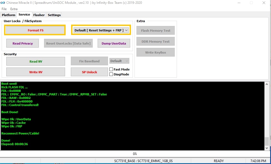Image resolution: width=271 pixels, height=164 pixels.
Task: Switch to the Flasher tab
Action: tap(39, 15)
